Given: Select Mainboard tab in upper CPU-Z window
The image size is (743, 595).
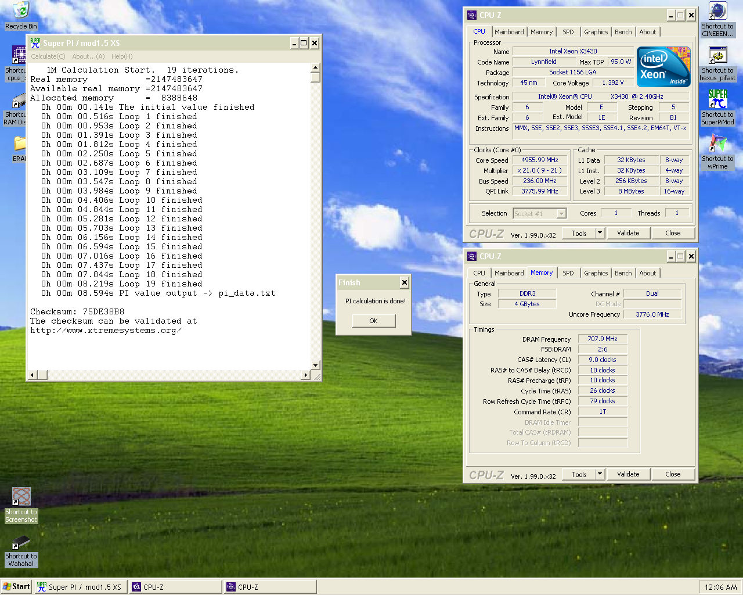Looking at the screenshot, I should pos(509,32).
